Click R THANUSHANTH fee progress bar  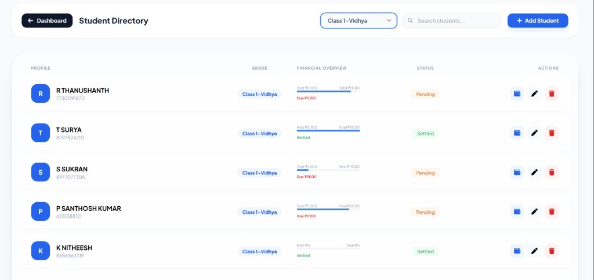(x=328, y=91)
